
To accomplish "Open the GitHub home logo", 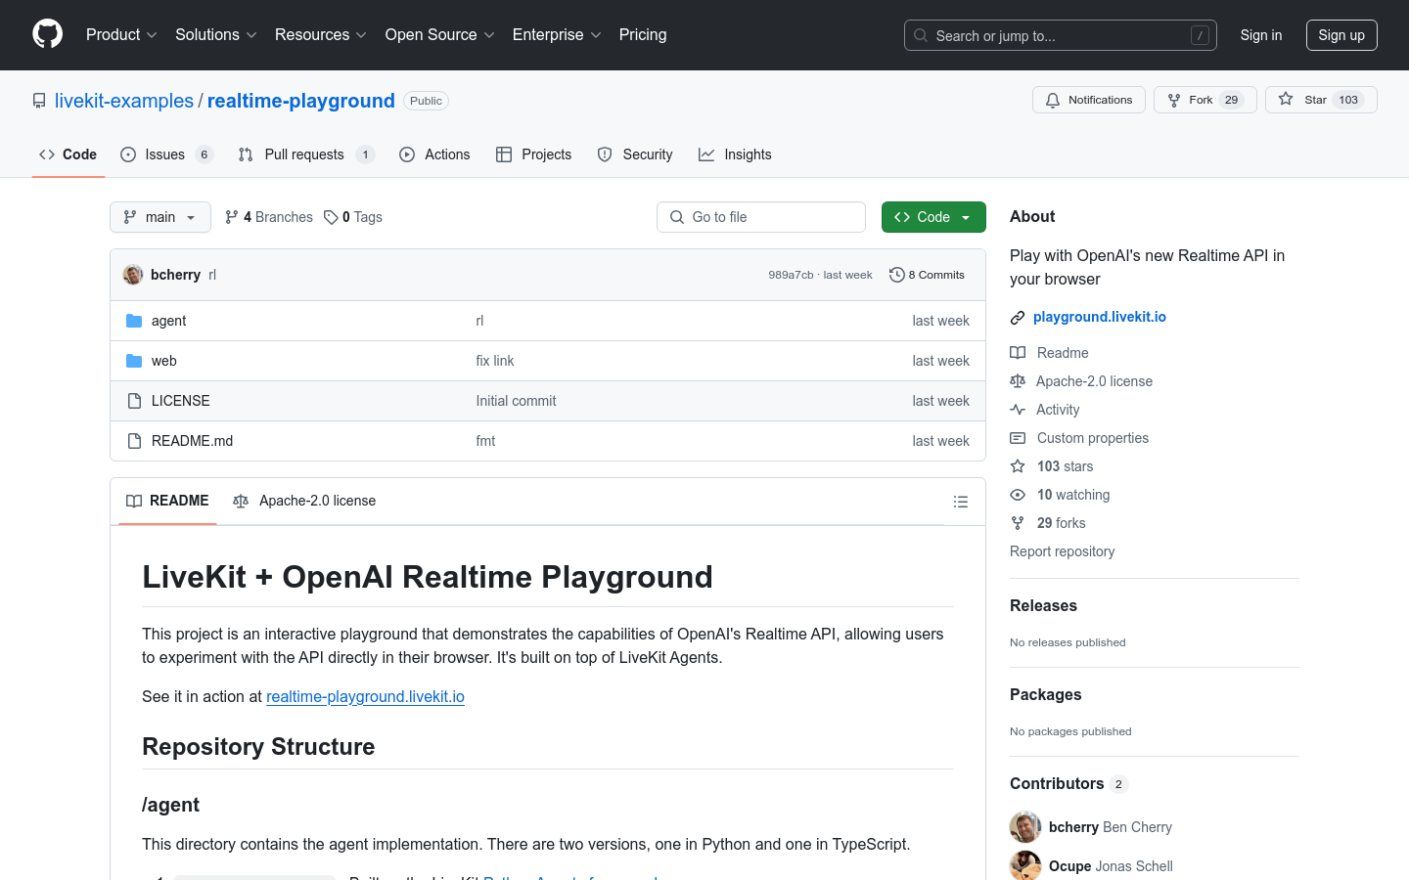I will [47, 34].
